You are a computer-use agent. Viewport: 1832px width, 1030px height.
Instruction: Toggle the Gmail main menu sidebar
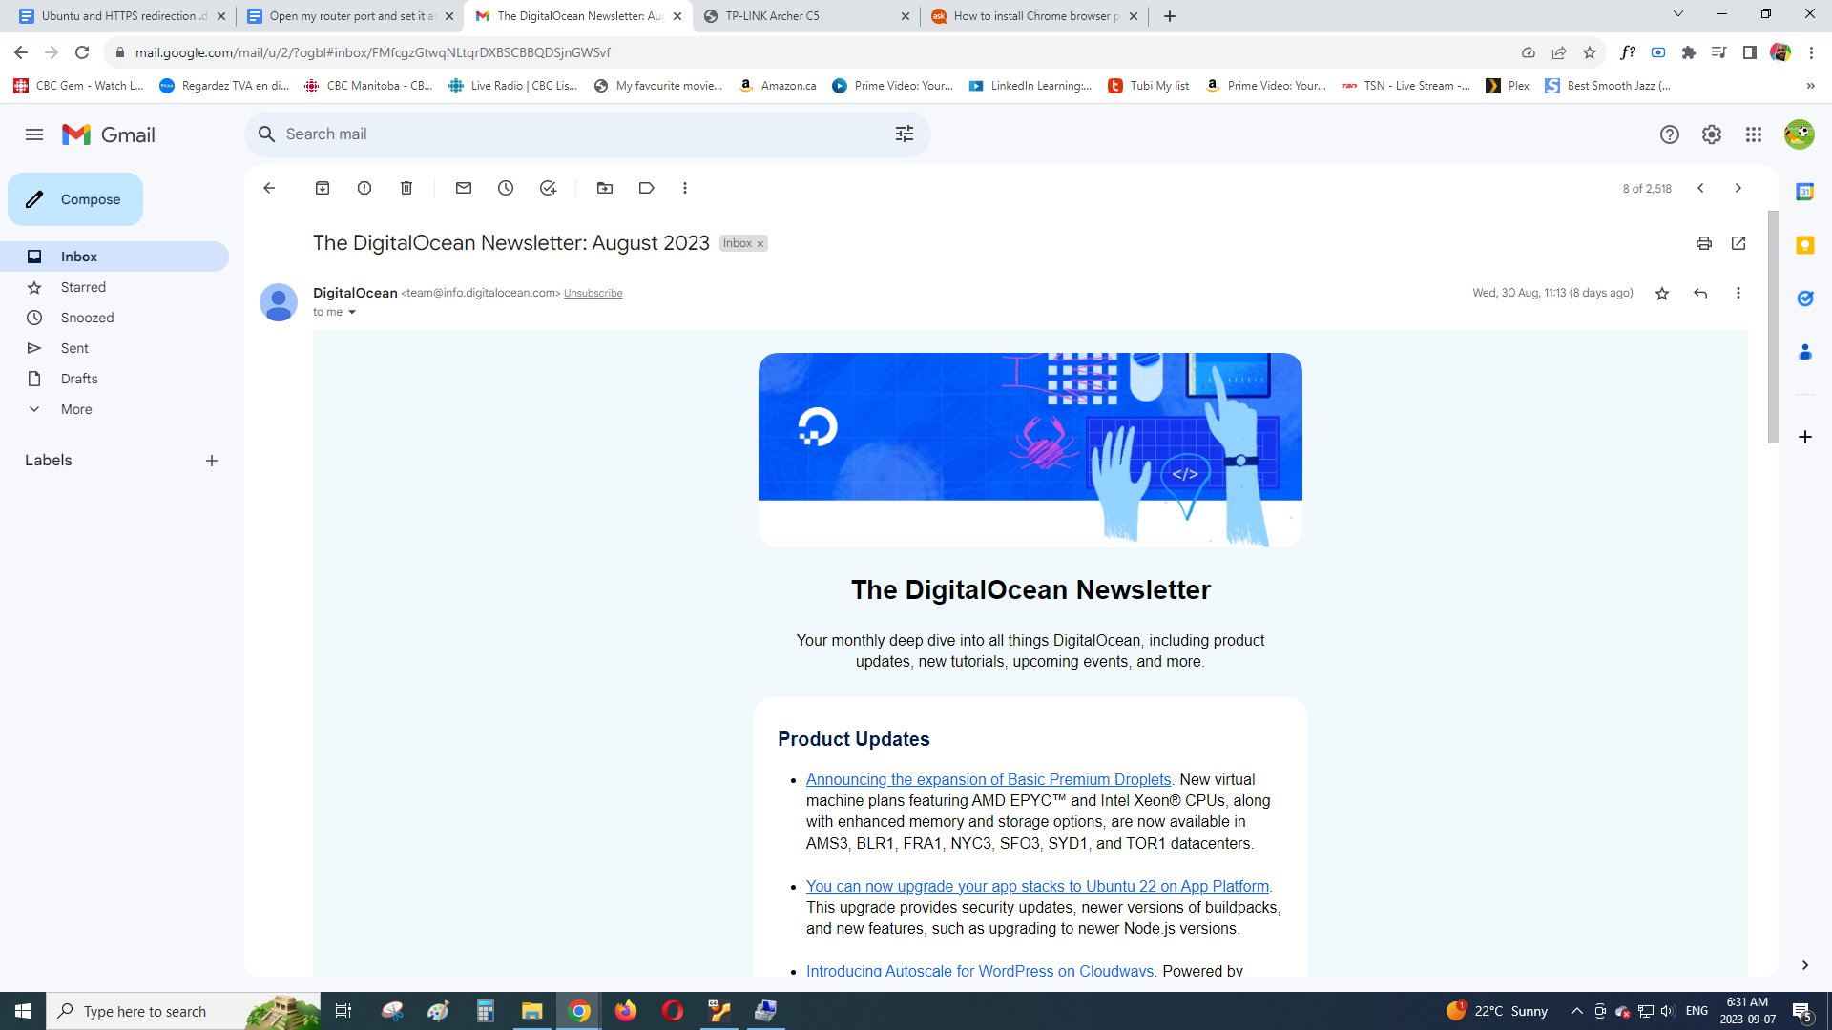coord(34,134)
